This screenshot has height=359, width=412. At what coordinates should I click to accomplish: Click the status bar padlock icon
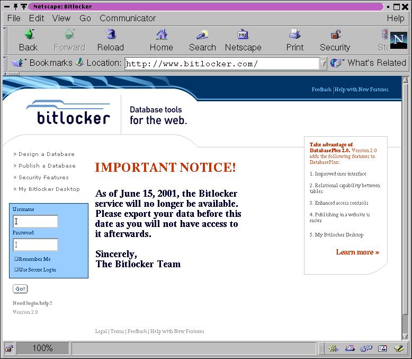click(10, 349)
